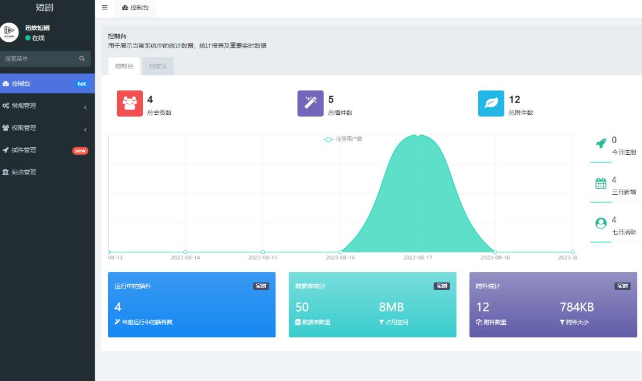
Task: Click the bank building icon beside 站点管理
Action: coord(5,172)
